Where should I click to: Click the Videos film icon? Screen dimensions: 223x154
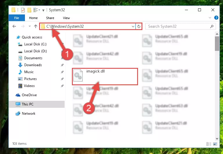pos(20,86)
